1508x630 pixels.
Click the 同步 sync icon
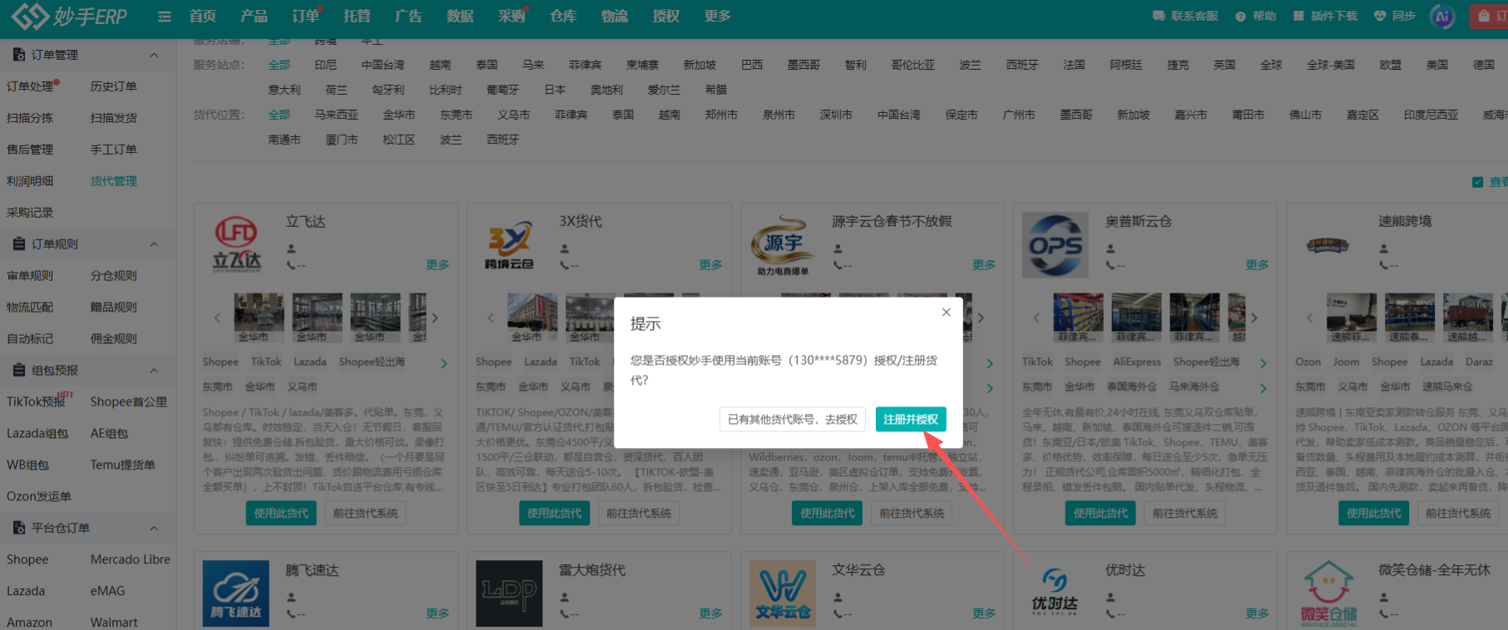coord(1380,16)
